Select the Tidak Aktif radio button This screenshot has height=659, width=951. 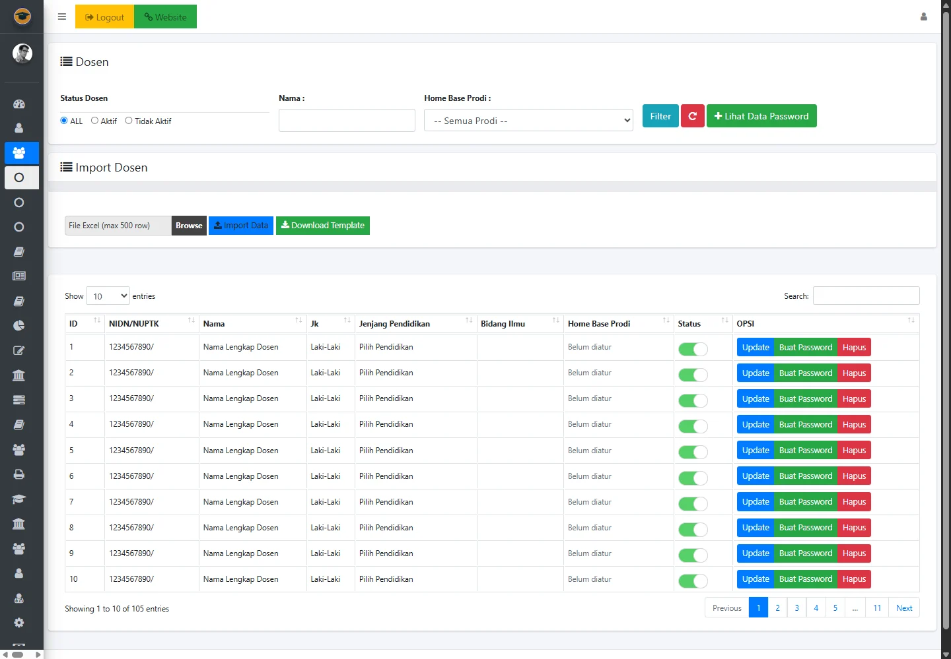[129, 121]
